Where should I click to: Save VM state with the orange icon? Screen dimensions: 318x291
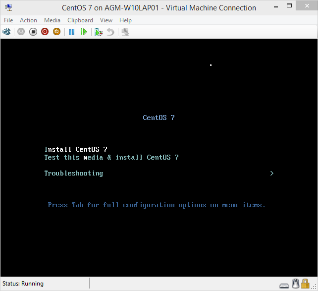point(57,32)
